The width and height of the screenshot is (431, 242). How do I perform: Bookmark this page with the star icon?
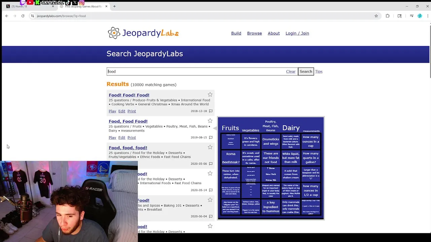(376, 16)
